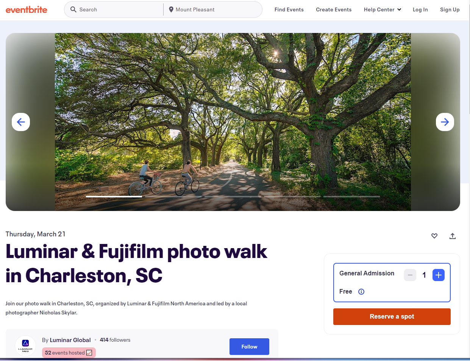Click the search magnifier icon
The height and width of the screenshot is (361, 470).
coord(73,9)
